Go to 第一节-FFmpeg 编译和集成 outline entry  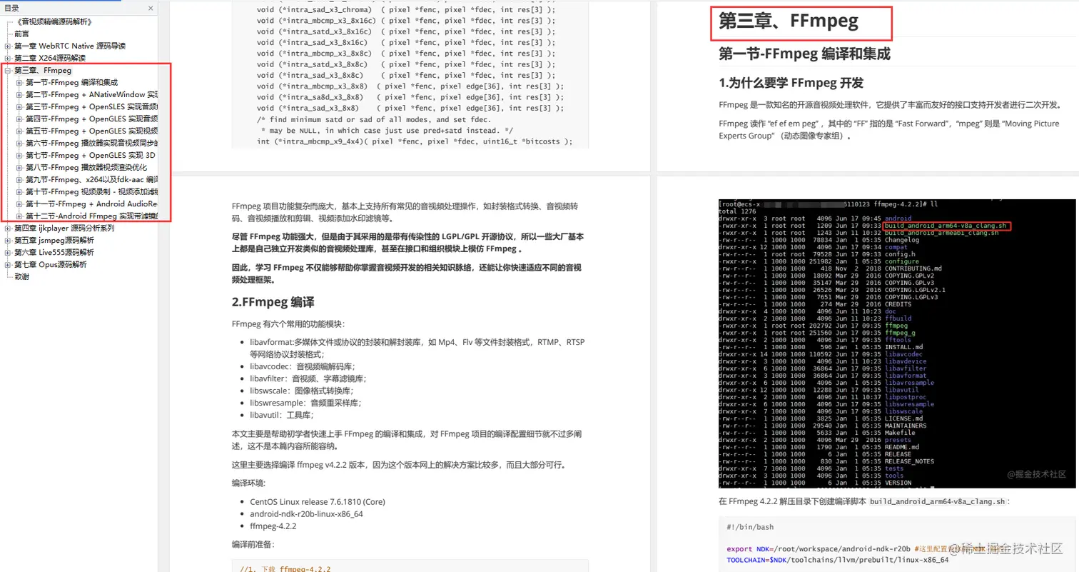(x=72, y=83)
